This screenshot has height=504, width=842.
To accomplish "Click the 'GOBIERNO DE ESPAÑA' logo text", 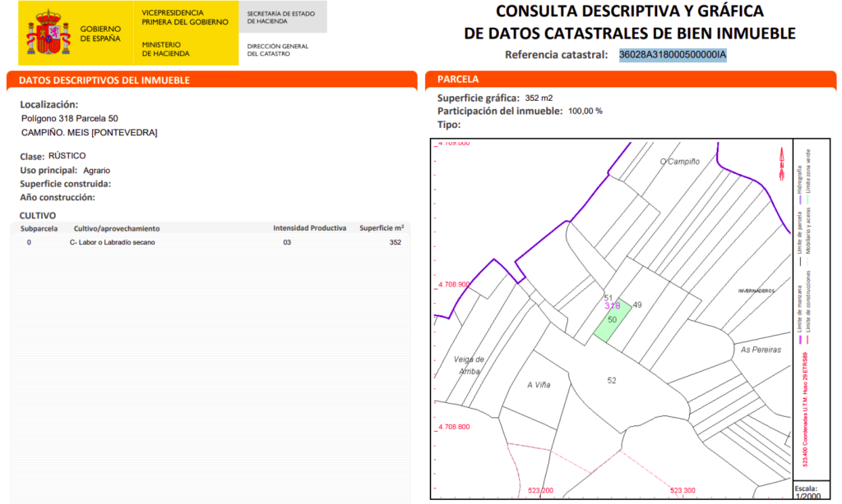I will 100,34.
